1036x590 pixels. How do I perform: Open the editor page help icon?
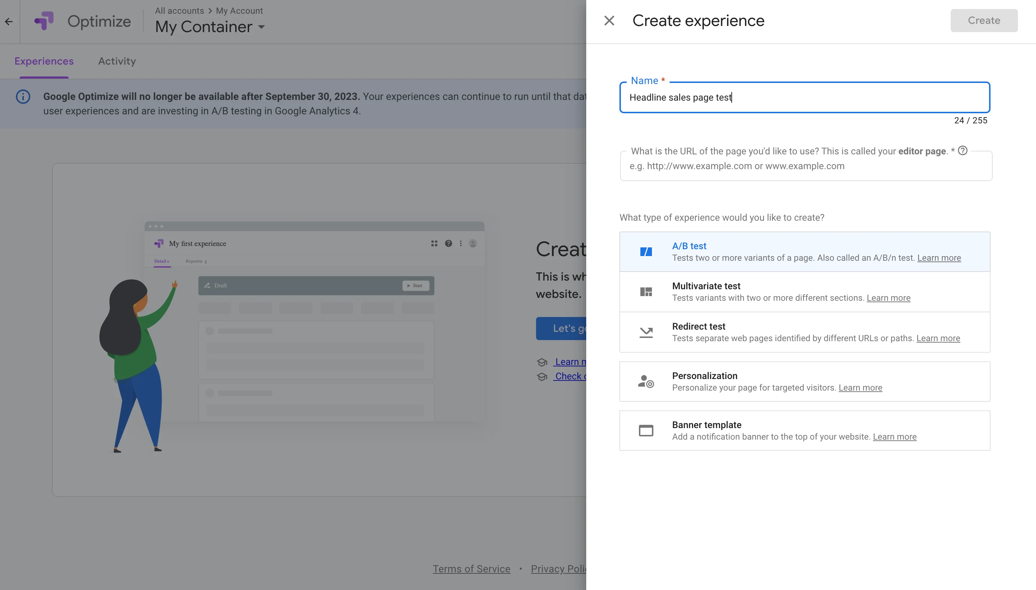(x=962, y=151)
